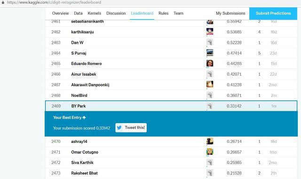This screenshot has width=301, height=179.
Task: Click 'Your submission scored 0.33142' text
Action: 81,128
